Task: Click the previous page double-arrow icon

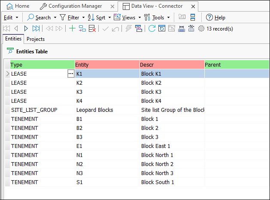Action: click(x=49, y=28)
